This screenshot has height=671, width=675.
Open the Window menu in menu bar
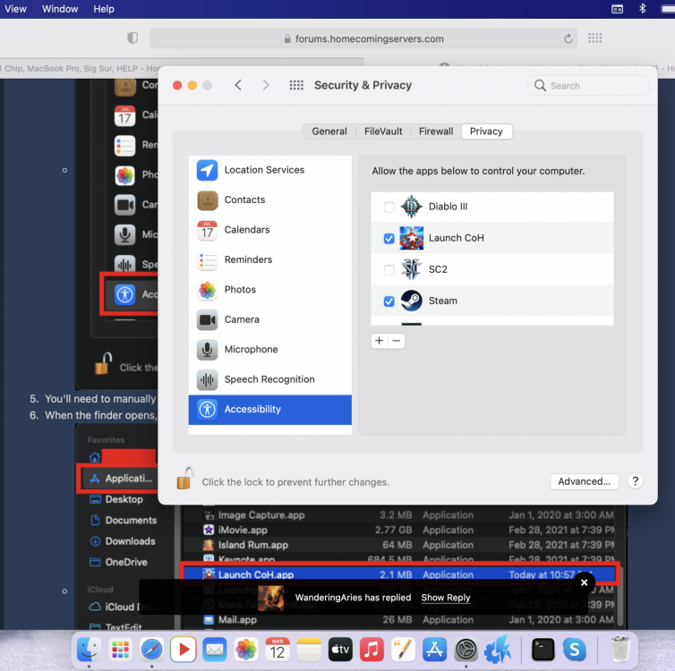(60, 9)
